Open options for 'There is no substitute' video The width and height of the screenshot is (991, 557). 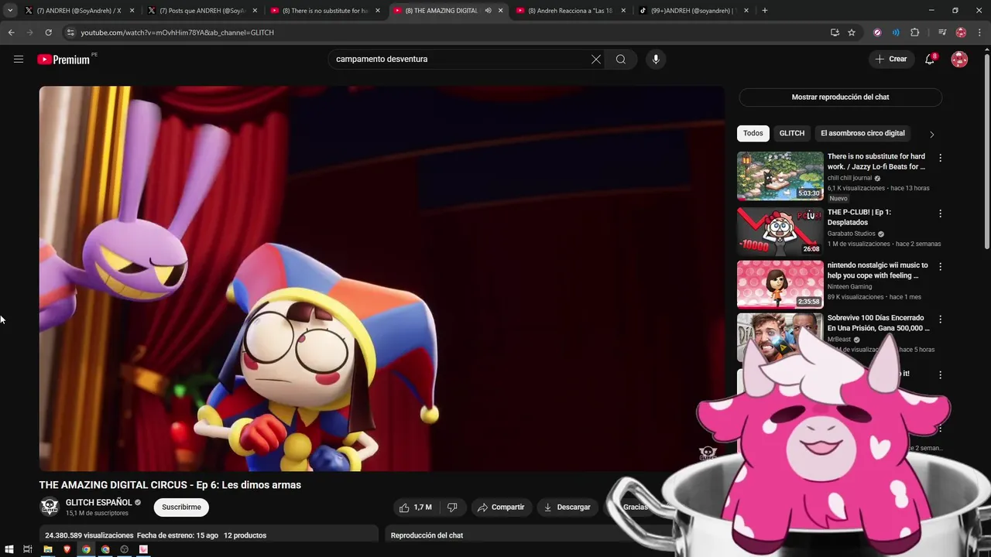tap(941, 158)
